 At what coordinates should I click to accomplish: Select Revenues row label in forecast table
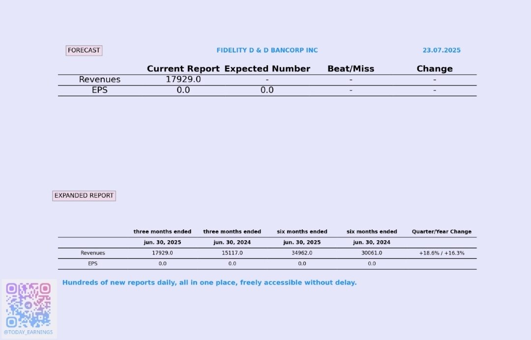[99, 80]
